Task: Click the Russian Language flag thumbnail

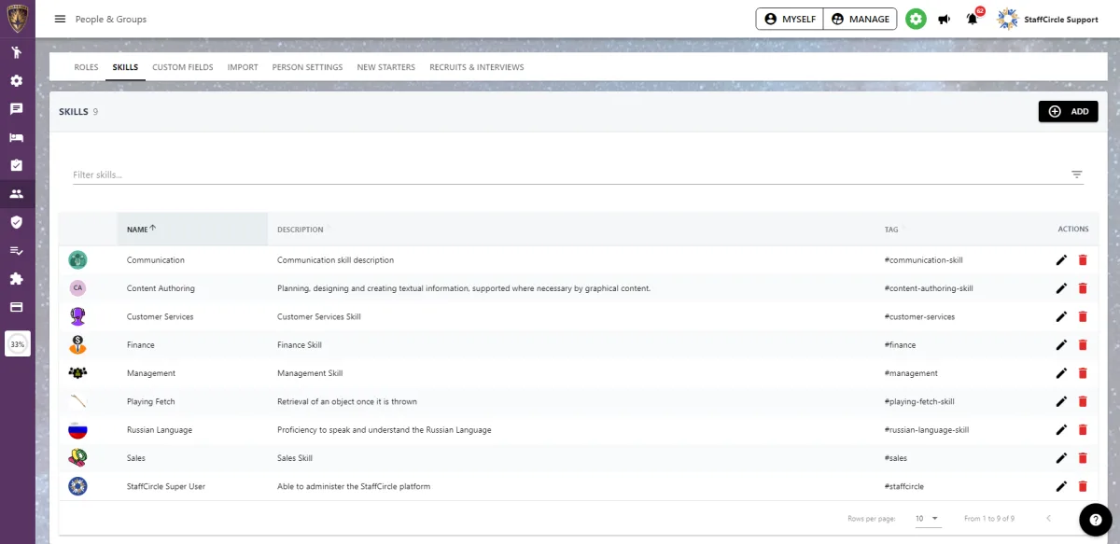Action: (77, 430)
